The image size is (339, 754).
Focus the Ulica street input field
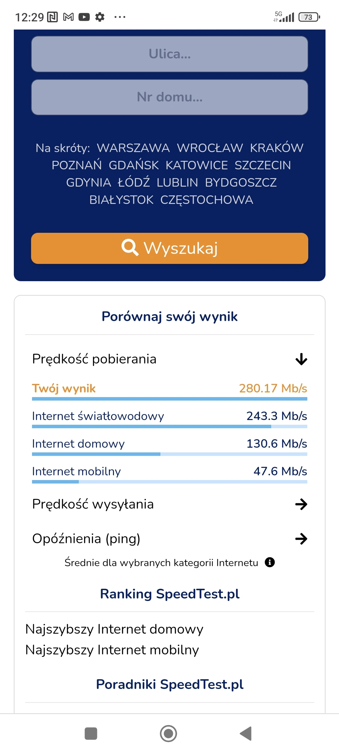(169, 54)
